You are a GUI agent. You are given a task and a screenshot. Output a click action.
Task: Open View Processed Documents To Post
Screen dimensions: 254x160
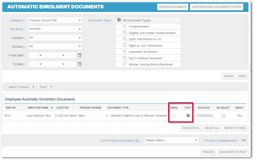216,7
